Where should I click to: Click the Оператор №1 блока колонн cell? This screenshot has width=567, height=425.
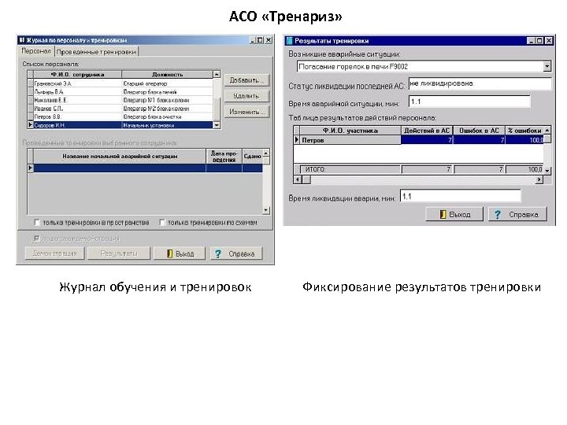[x=168, y=100]
